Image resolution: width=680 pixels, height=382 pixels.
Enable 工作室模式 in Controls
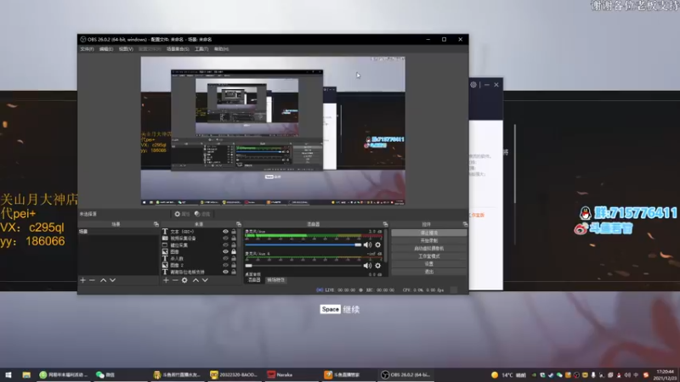click(429, 256)
